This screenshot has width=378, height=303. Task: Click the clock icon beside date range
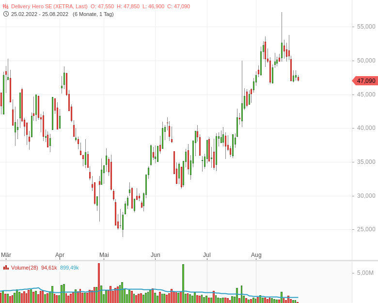point(6,14)
